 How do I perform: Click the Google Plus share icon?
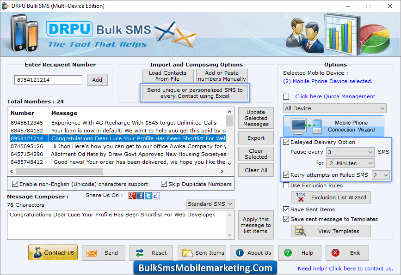(132, 196)
